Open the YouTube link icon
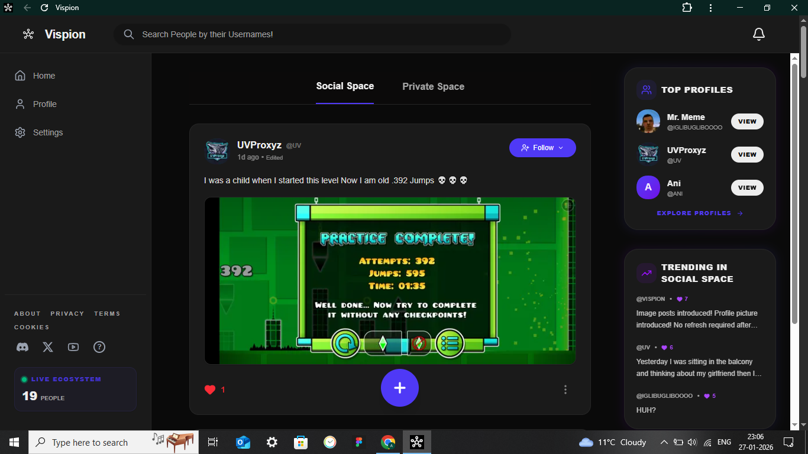 tap(73, 347)
